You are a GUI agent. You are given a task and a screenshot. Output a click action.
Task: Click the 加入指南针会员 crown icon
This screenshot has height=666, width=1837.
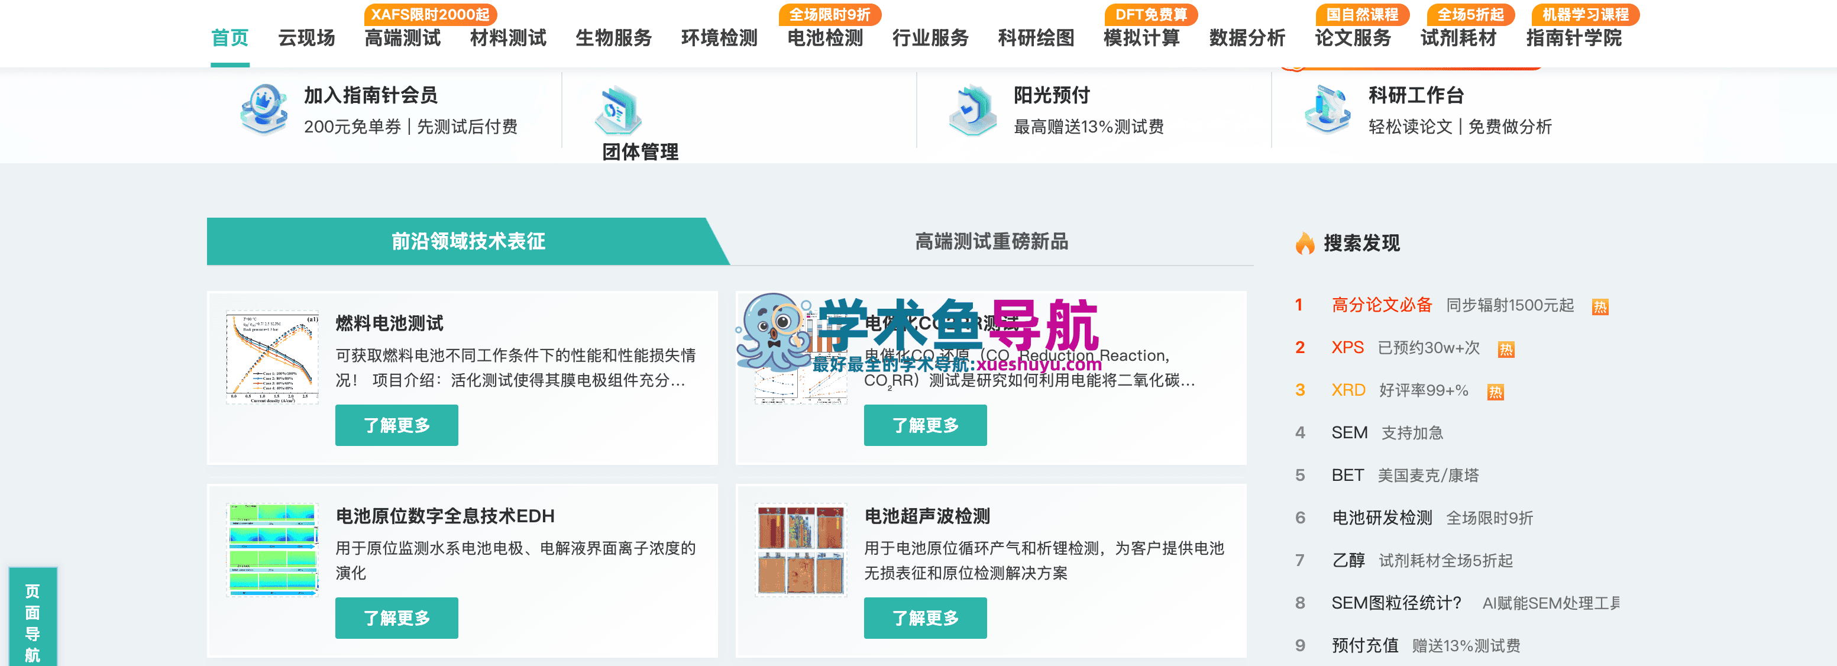(x=264, y=109)
